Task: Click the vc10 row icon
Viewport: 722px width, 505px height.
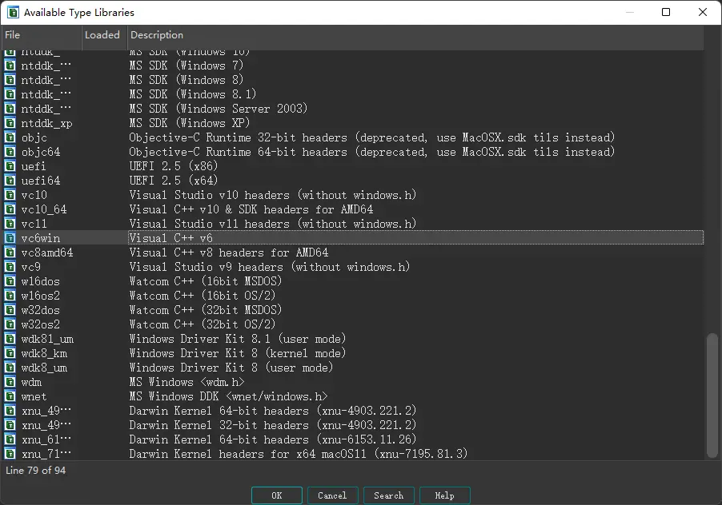Action: point(10,195)
